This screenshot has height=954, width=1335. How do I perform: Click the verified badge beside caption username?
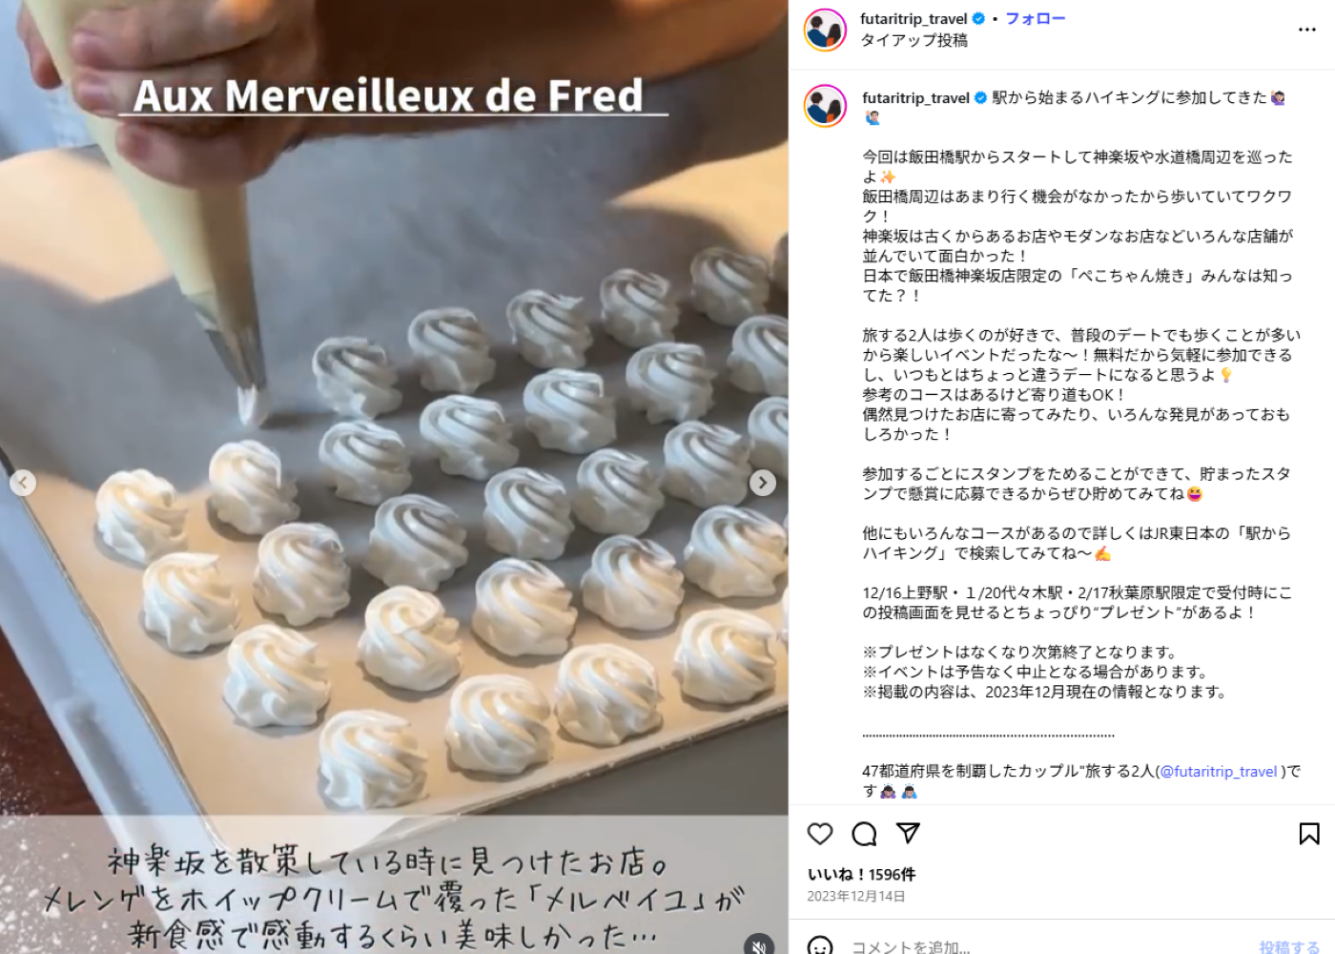pos(980,97)
